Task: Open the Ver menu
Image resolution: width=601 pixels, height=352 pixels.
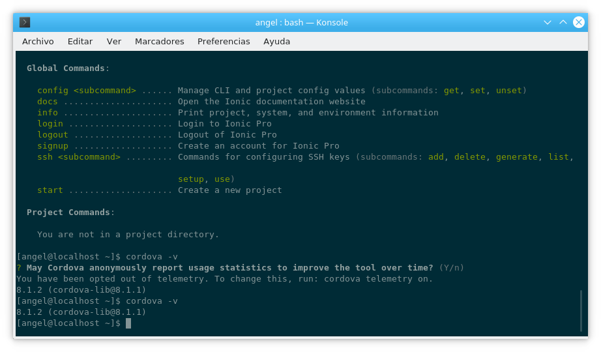Action: pos(114,42)
